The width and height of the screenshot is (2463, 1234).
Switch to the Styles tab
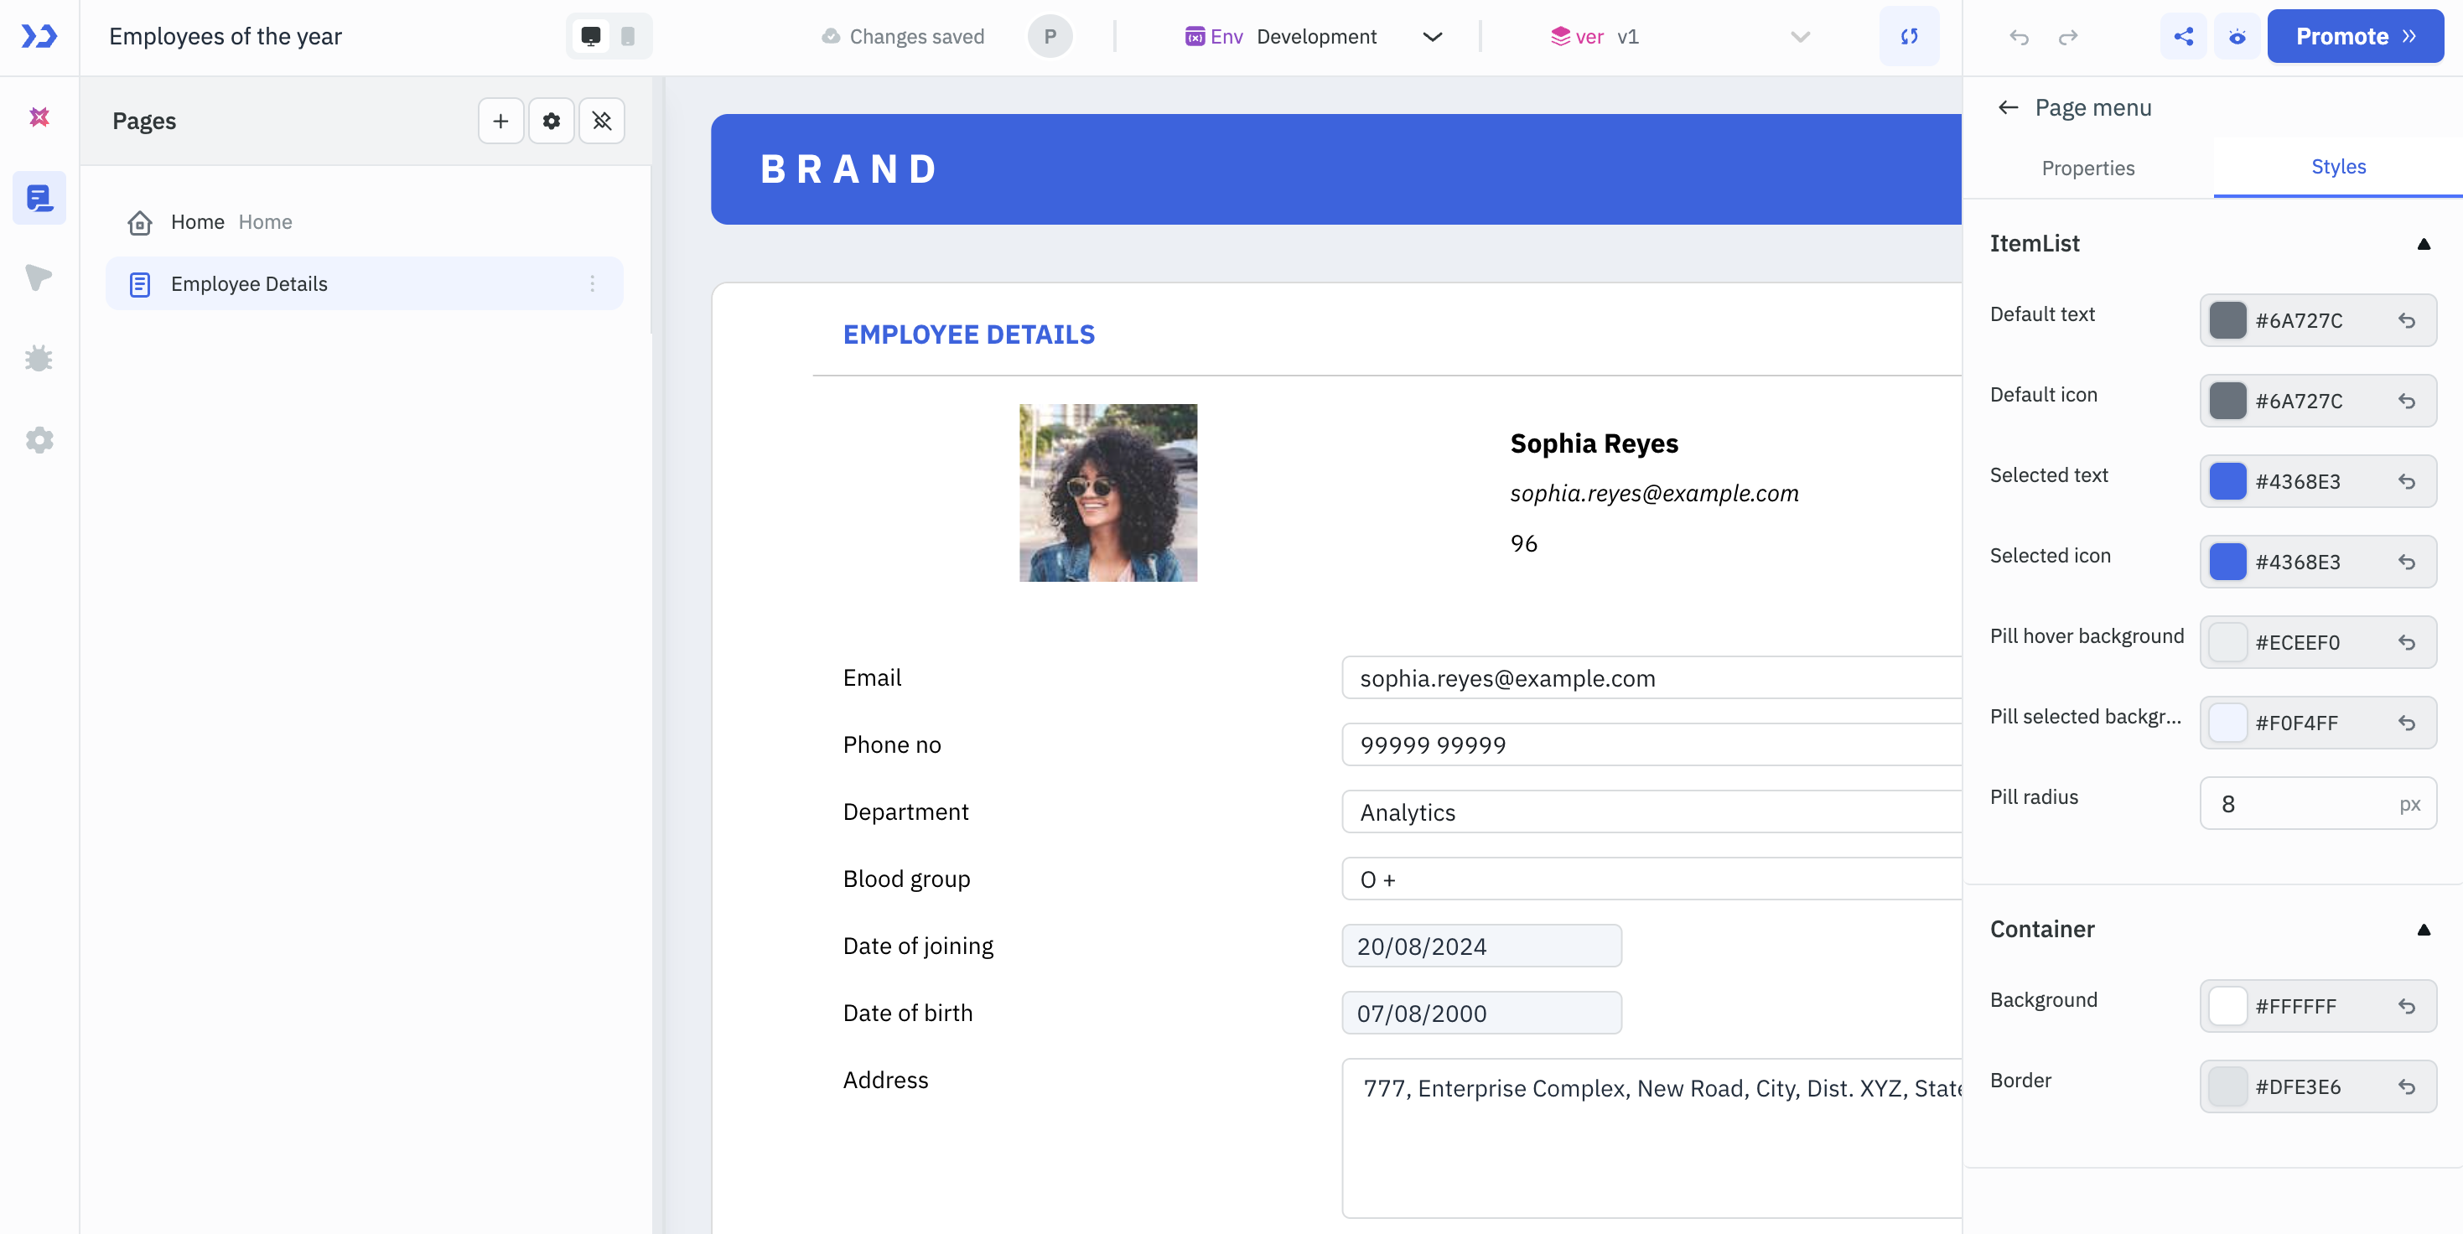click(x=2338, y=166)
